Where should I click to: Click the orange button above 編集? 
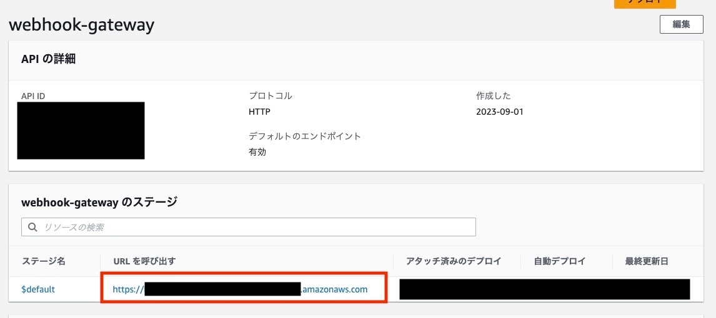tap(645, 4)
